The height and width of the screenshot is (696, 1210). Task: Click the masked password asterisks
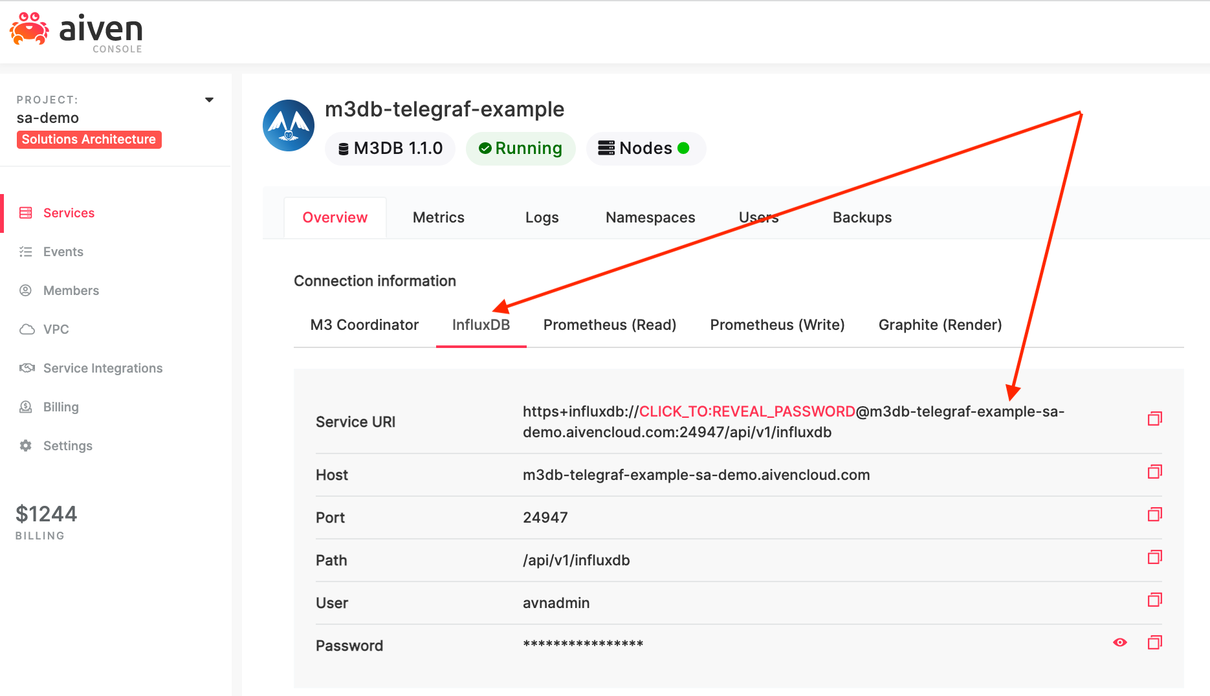(x=583, y=644)
